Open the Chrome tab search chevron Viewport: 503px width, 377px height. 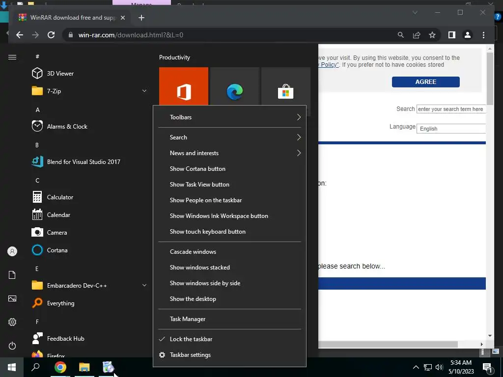pos(415,12)
